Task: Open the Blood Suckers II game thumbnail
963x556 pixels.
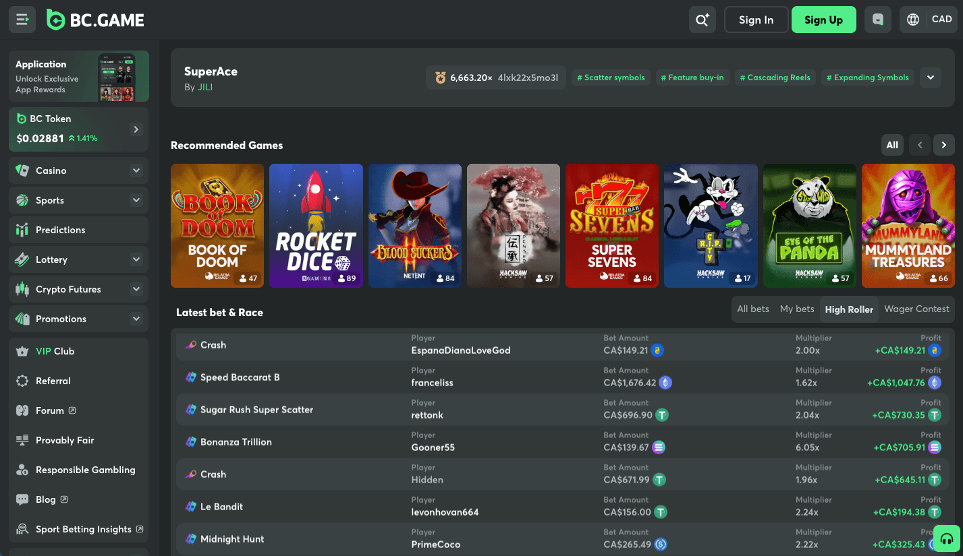Action: pos(415,226)
